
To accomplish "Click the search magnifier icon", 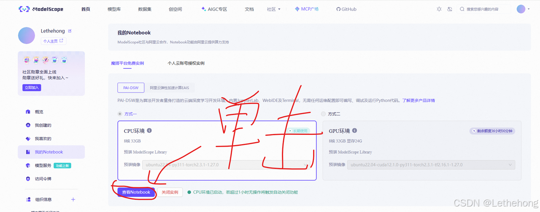I will pos(462,9).
